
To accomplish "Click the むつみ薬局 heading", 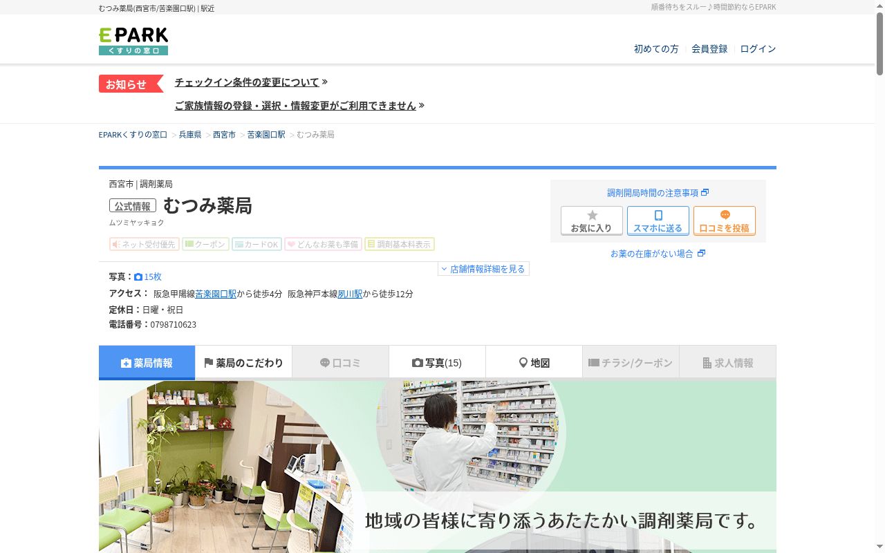I will pyautogui.click(x=207, y=206).
